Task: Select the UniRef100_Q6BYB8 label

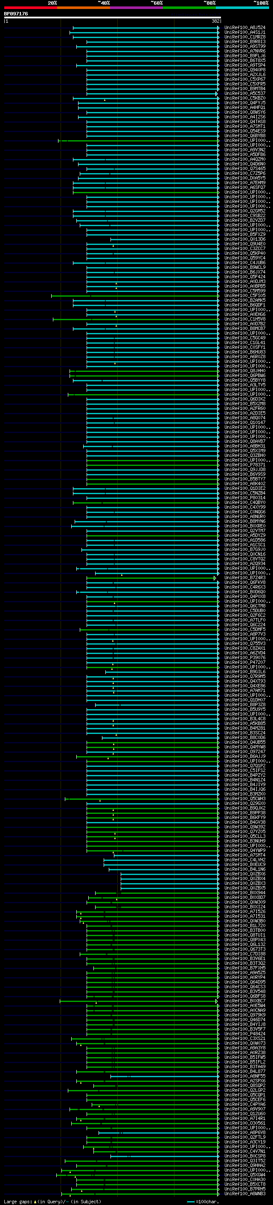Action: (x=245, y=136)
